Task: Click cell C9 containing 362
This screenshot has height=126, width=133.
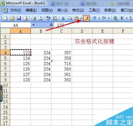Action: [x=62, y=80]
